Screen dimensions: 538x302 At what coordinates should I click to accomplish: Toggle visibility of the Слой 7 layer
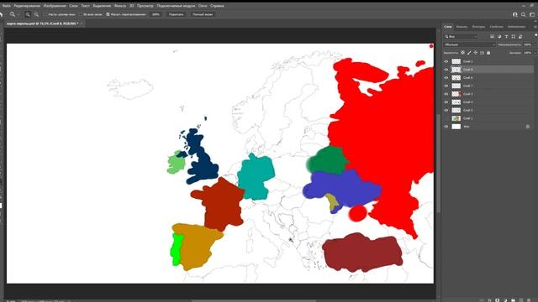pyautogui.click(x=446, y=86)
